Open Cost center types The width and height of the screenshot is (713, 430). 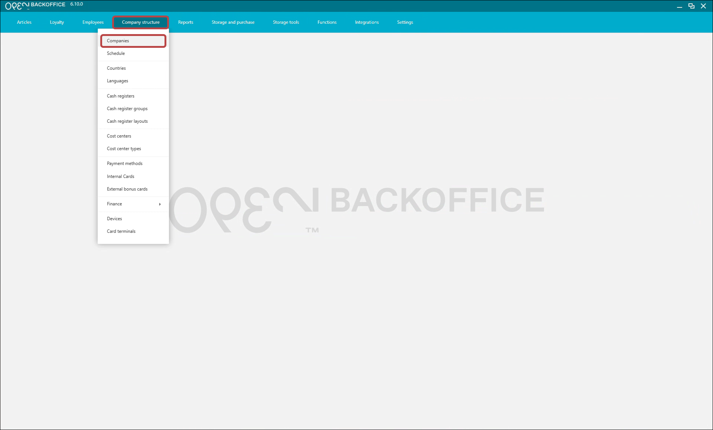[133, 149]
